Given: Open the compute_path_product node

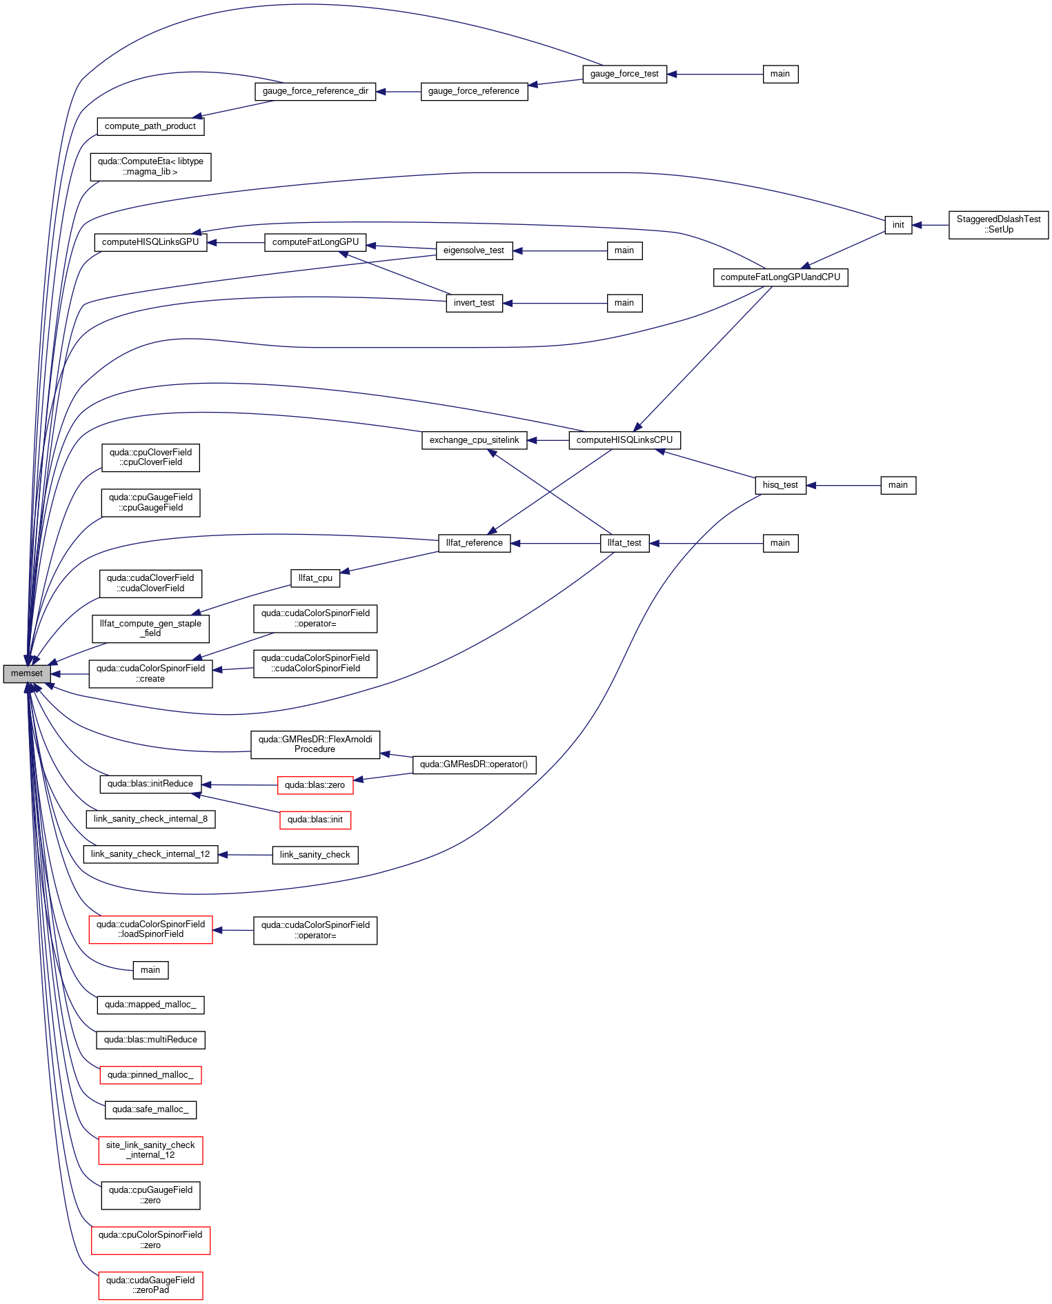Looking at the screenshot, I should (x=150, y=126).
